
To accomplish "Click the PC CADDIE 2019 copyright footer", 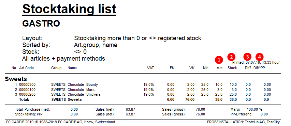I will tap(60, 122).
